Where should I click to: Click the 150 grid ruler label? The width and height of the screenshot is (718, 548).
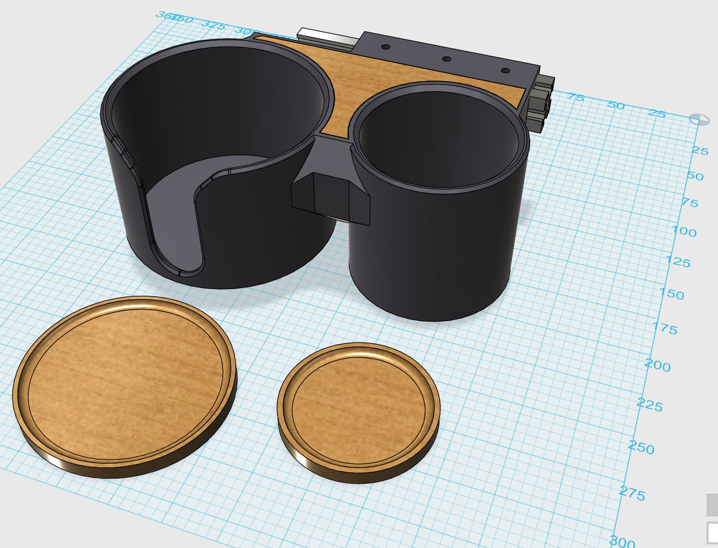[x=672, y=294]
